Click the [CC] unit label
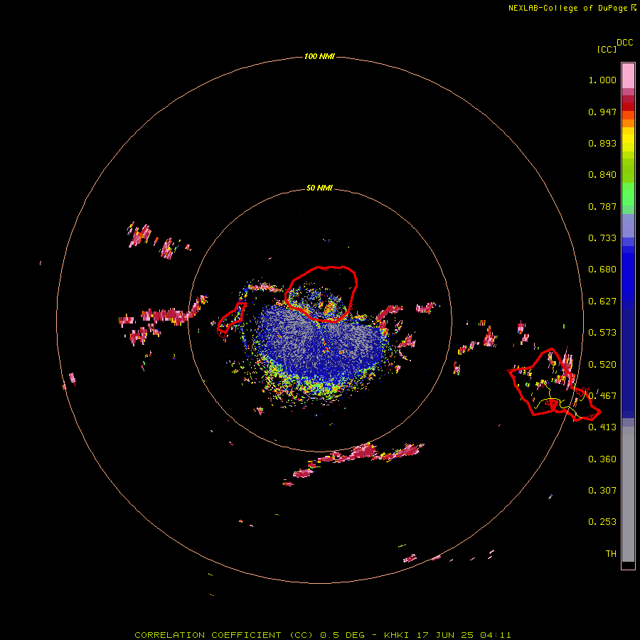This screenshot has width=640, height=640. [607, 49]
